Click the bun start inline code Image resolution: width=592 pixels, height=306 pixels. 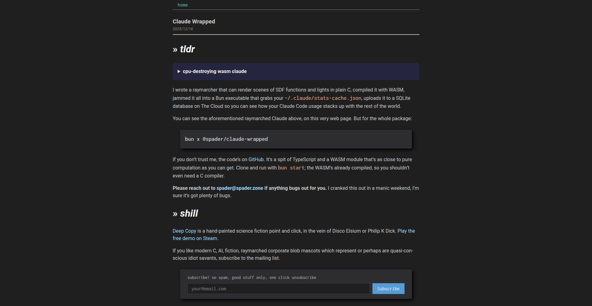click(x=291, y=168)
